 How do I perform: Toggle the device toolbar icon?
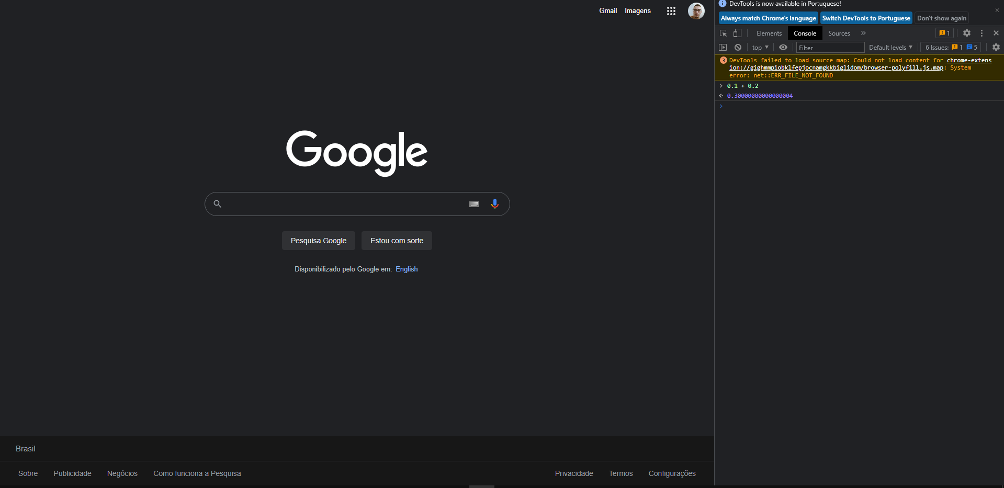click(x=737, y=33)
